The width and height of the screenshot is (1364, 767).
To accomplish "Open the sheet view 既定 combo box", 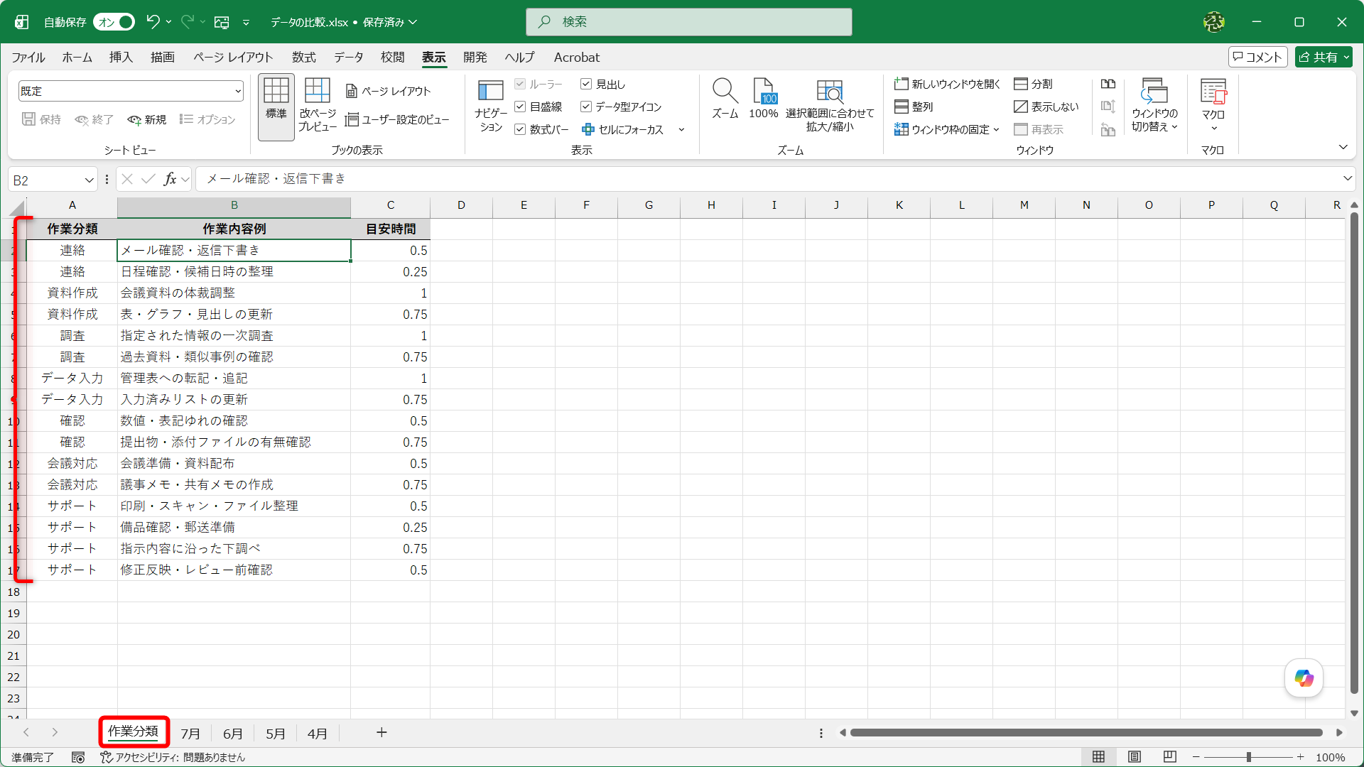I will click(131, 91).
